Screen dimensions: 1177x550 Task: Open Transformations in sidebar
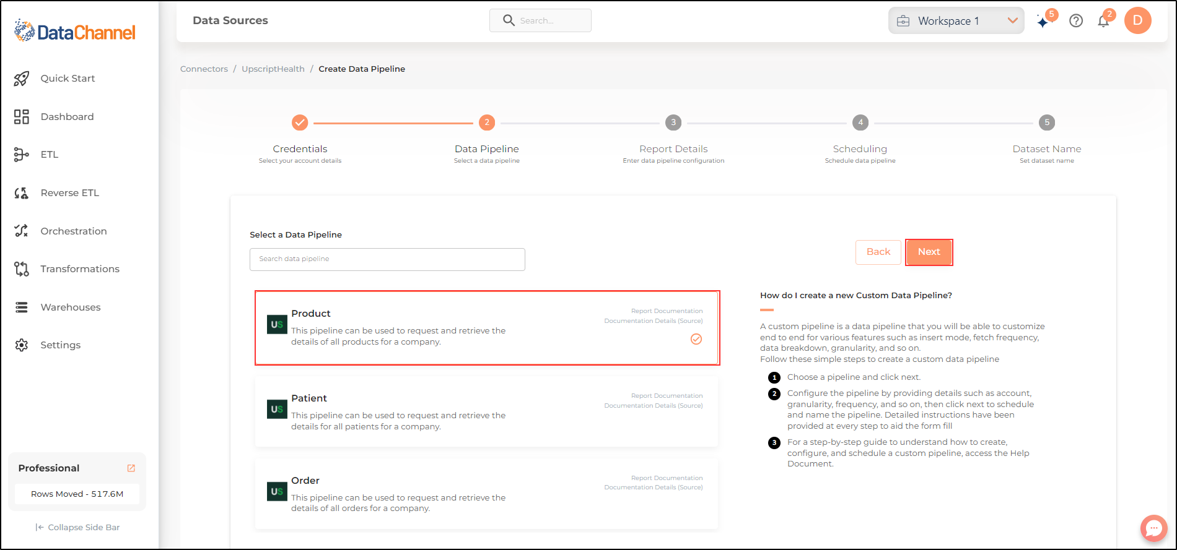tap(79, 269)
